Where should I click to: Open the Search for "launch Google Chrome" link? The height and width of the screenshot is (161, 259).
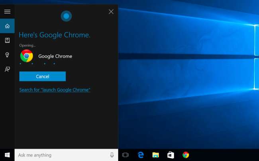pos(55,90)
